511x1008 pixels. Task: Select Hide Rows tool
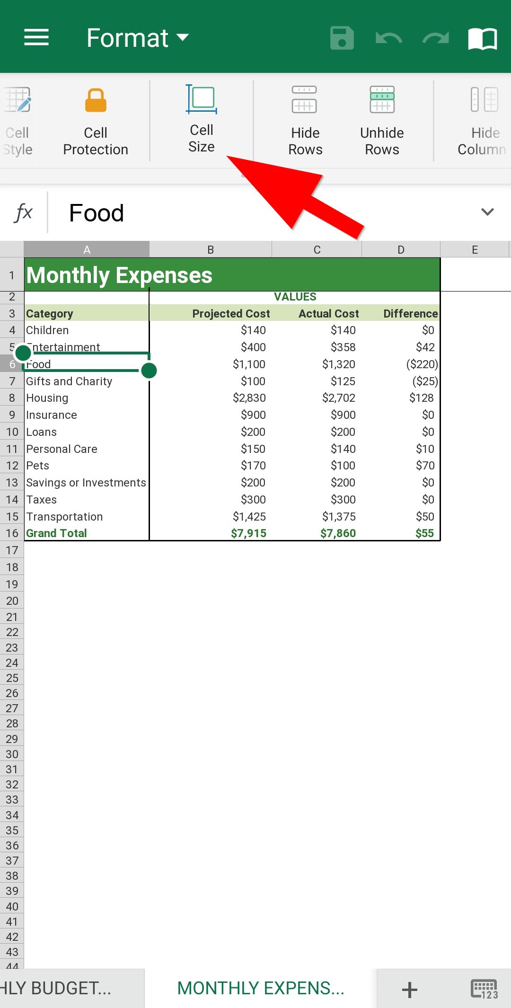305,122
